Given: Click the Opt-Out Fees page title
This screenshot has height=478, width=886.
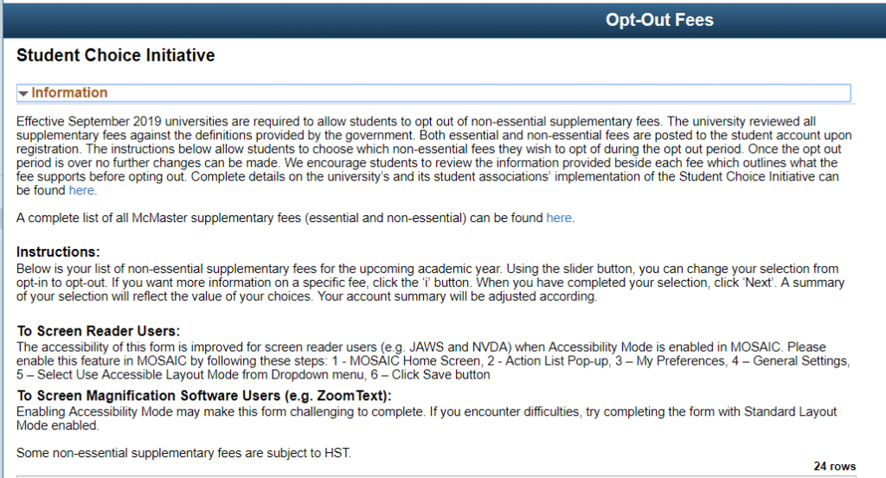Looking at the screenshot, I should (659, 20).
